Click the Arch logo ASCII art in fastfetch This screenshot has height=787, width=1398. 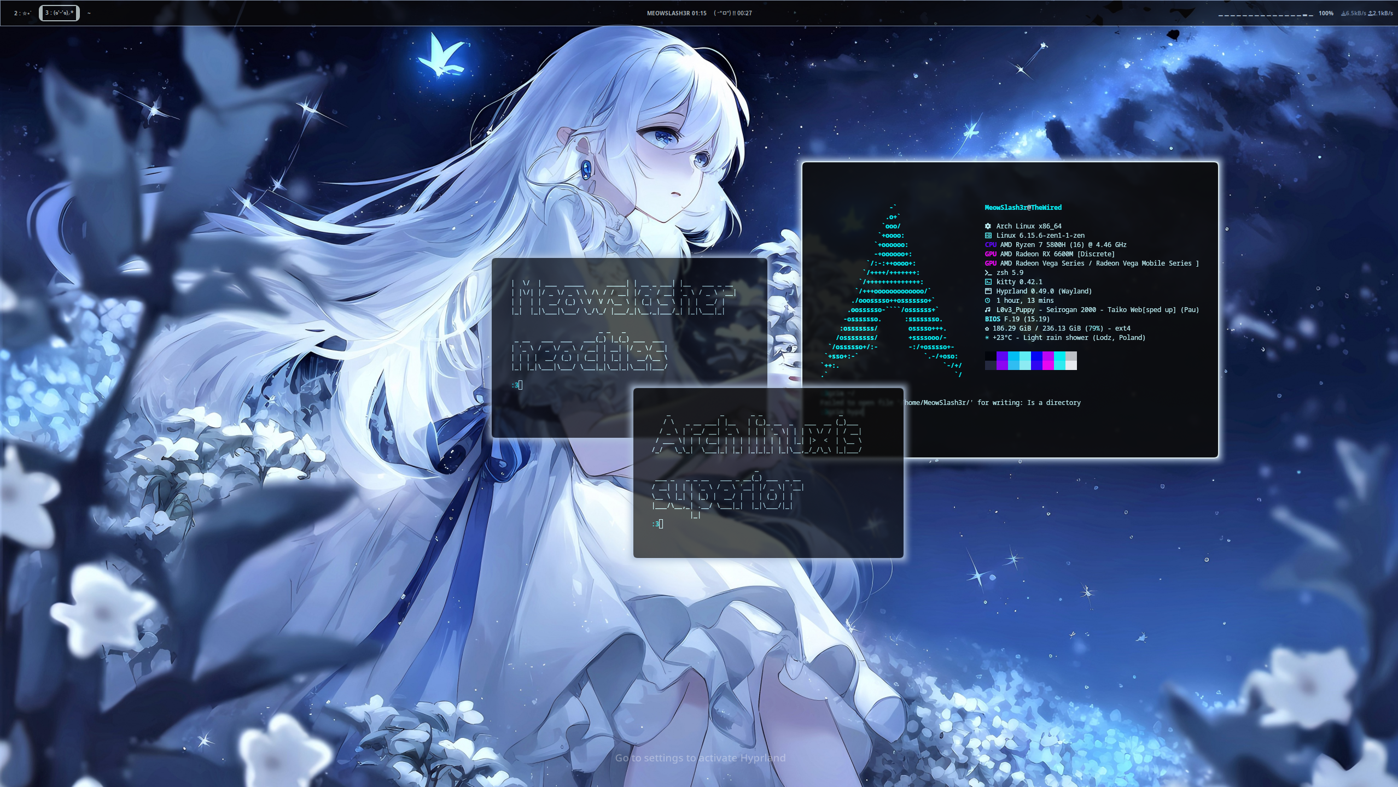pos(892,291)
